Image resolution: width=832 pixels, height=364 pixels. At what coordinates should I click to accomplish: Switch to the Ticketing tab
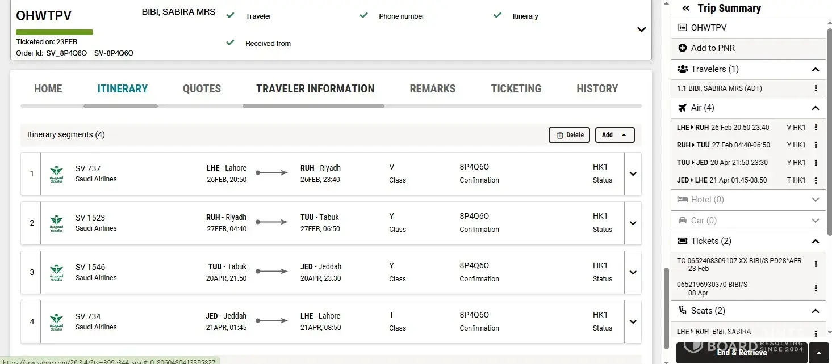(x=516, y=89)
